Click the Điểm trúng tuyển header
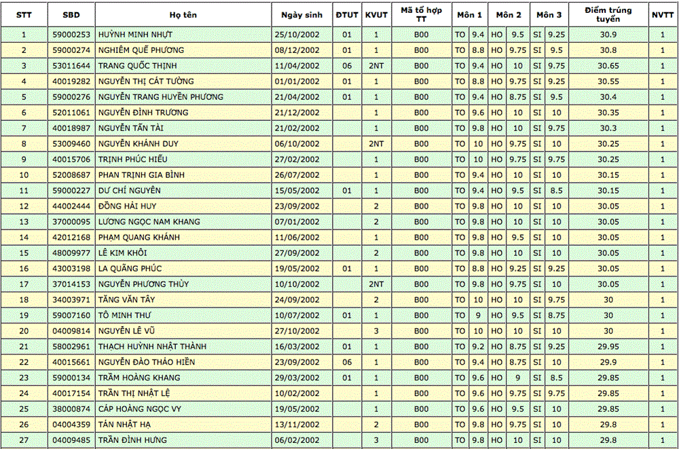This screenshot has width=679, height=449. tap(608, 15)
